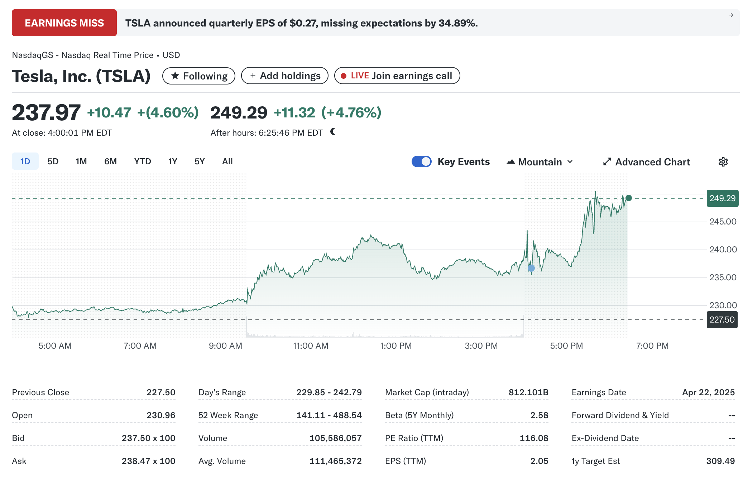Click the star icon on the Following button
Screen dimensions: 748x479
(x=175, y=76)
